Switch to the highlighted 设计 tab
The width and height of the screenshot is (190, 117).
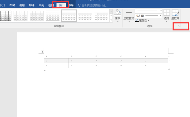pyautogui.click(x=61, y=5)
